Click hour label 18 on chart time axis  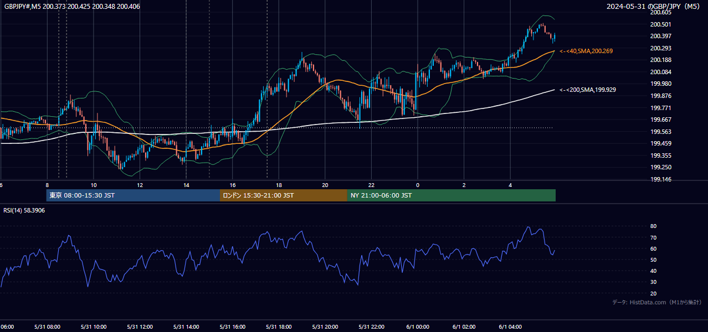click(279, 185)
